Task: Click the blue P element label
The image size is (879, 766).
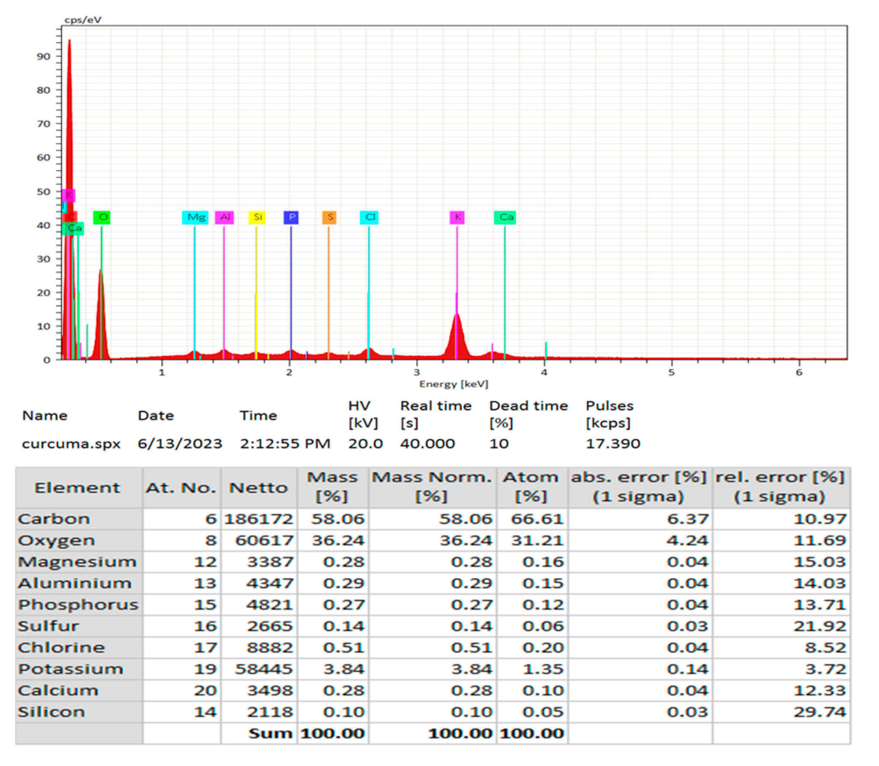Action: (291, 217)
